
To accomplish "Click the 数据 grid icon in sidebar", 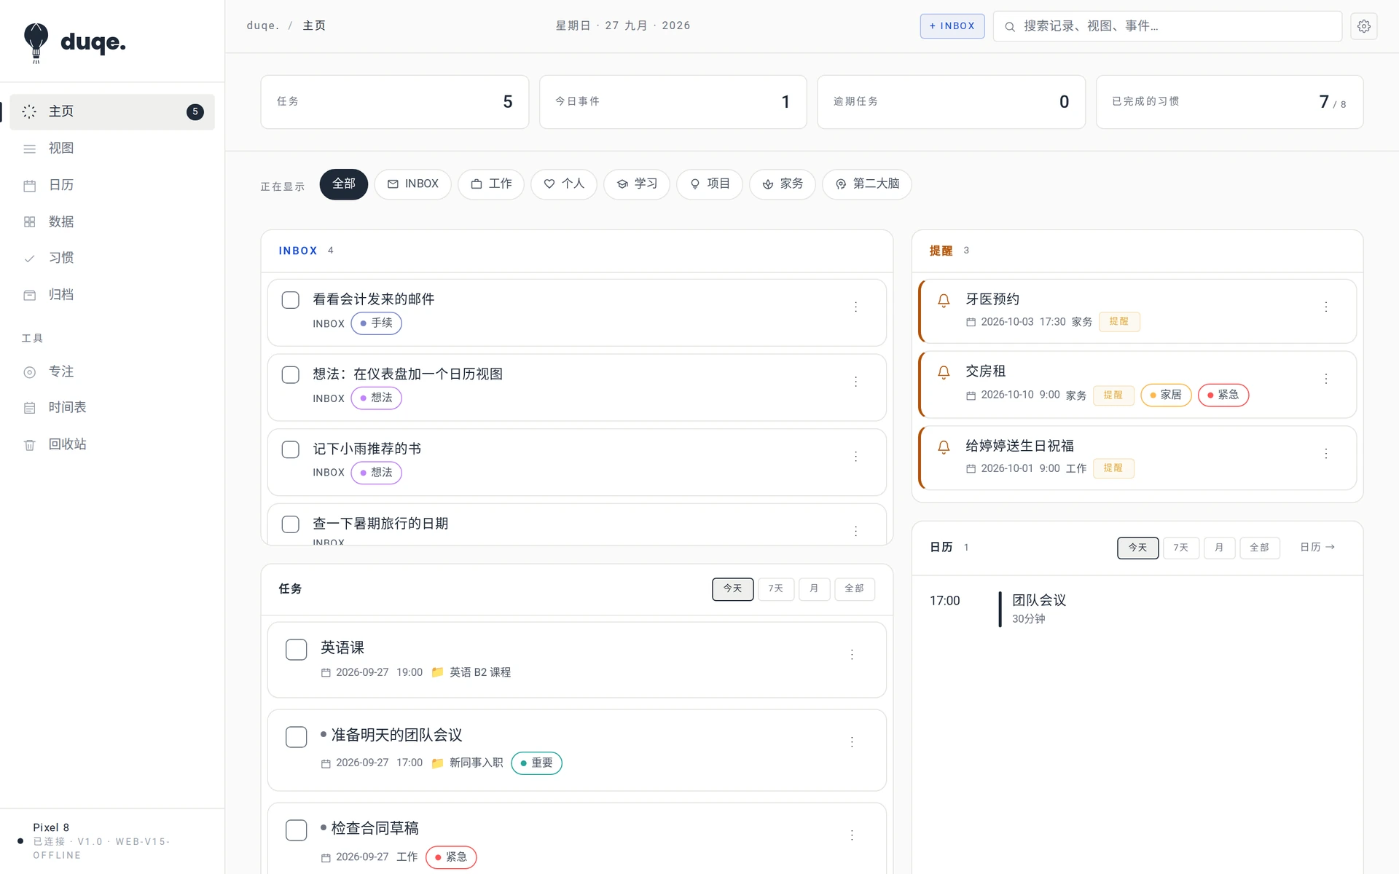I will coord(30,222).
